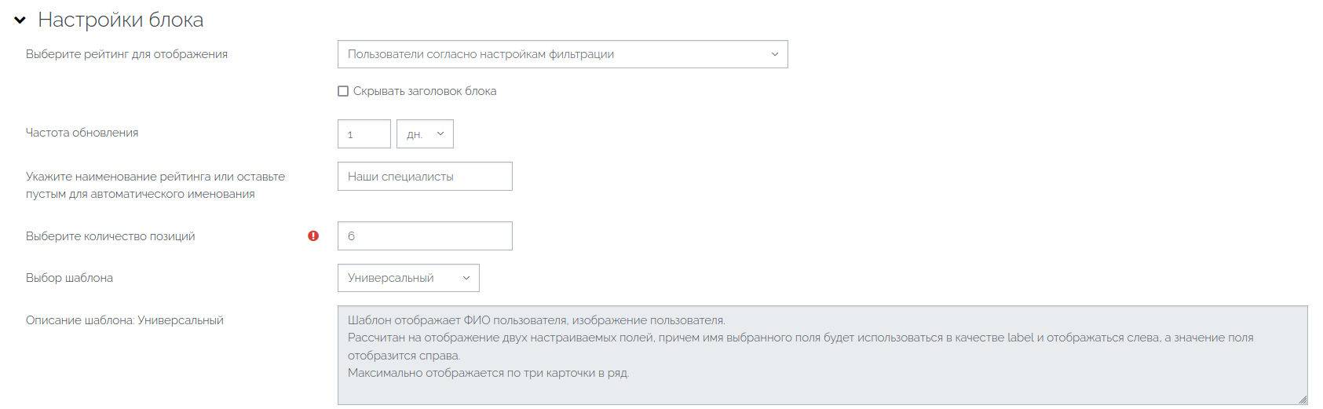Screen dimensions: 1323x409
Task: Click the line starting Шаблон отображает ФИО
Action: (536, 320)
